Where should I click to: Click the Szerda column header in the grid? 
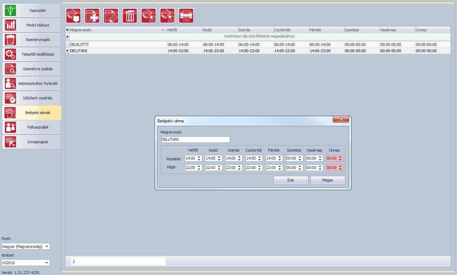point(255,30)
